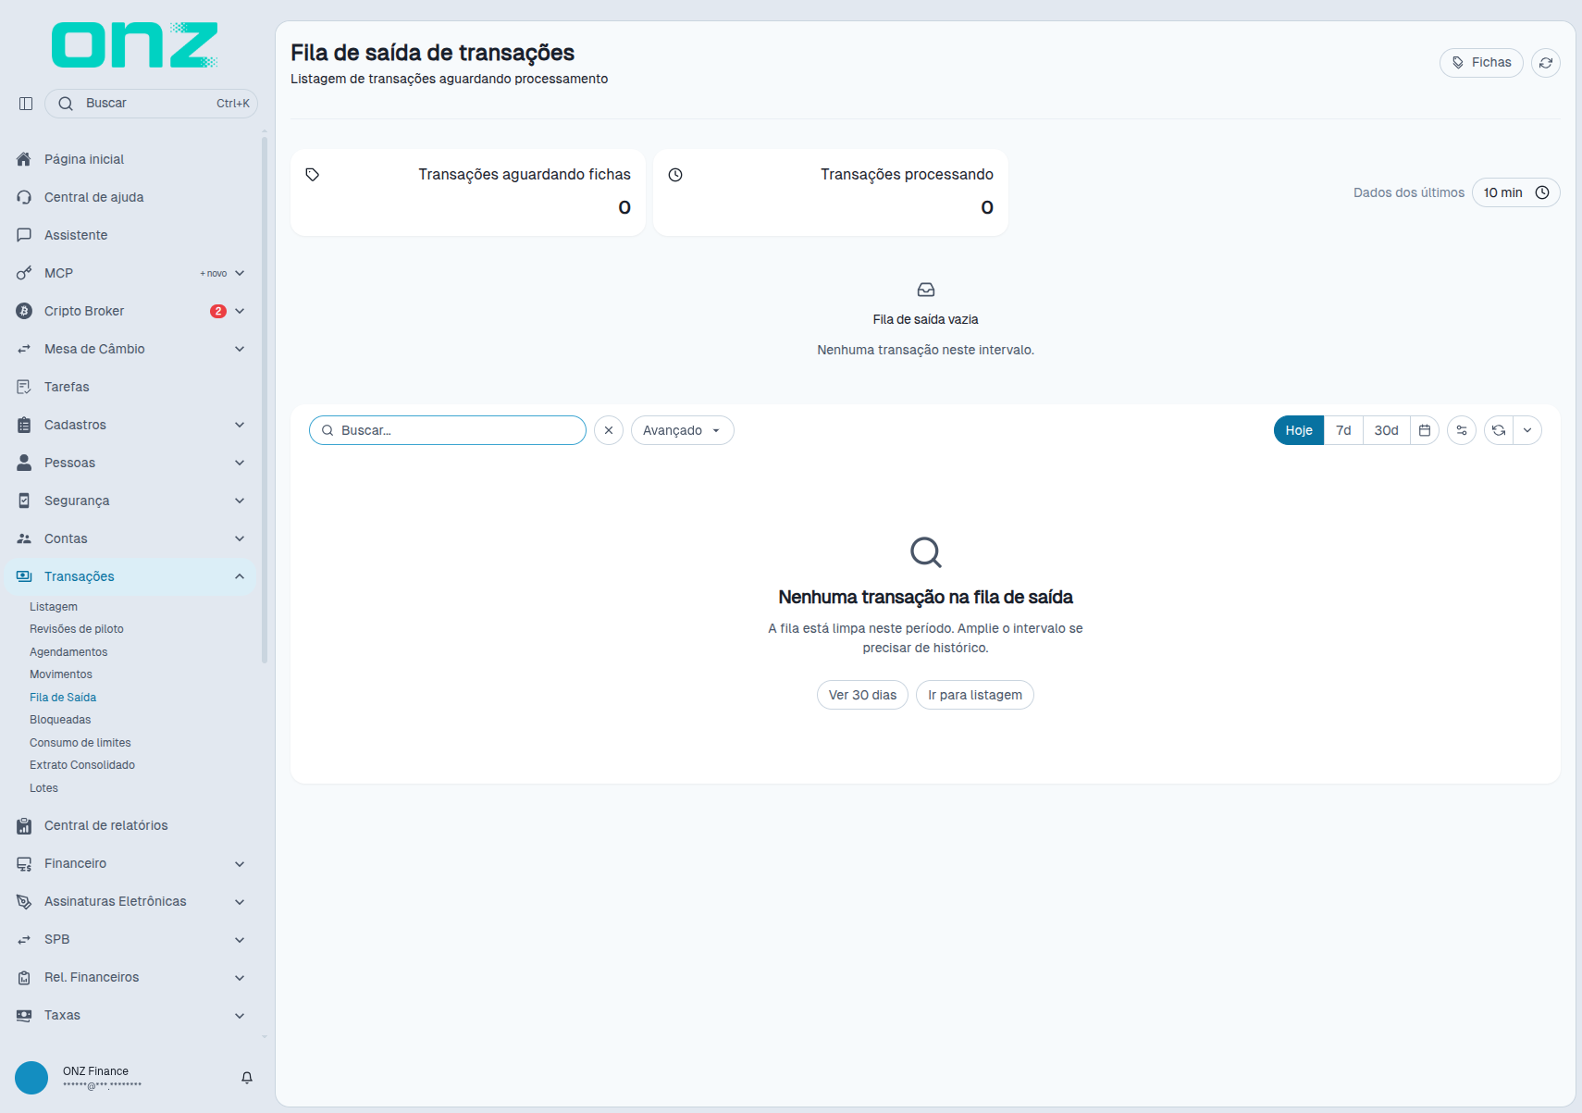The image size is (1582, 1113).
Task: Switch the period to 7d
Action: coord(1343,430)
